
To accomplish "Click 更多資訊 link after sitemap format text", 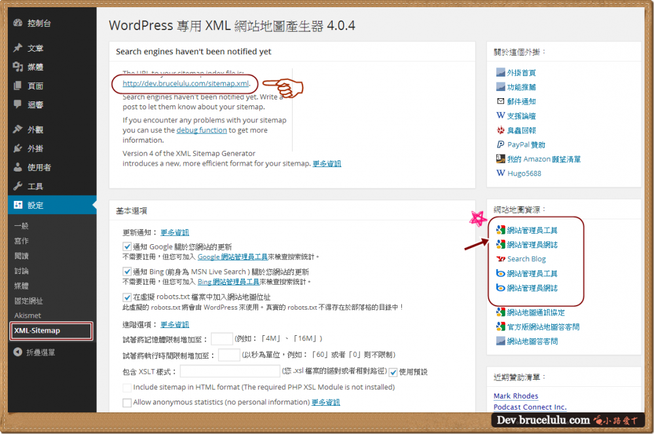I will (x=327, y=164).
